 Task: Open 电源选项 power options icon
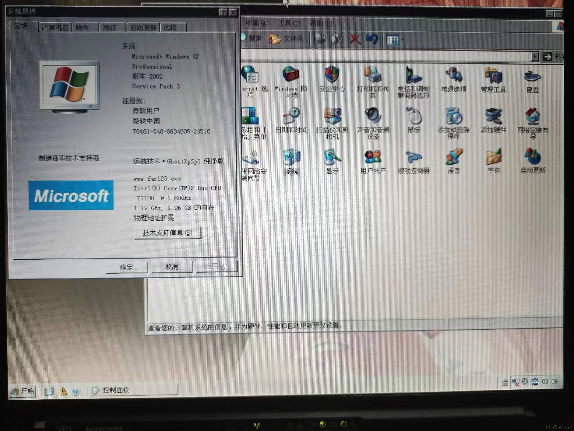pos(454,79)
